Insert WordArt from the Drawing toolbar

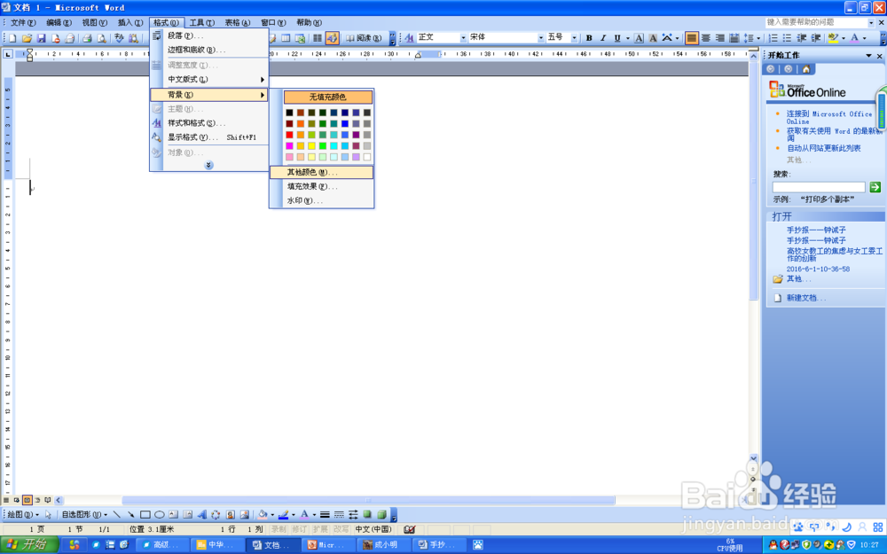[202, 514]
